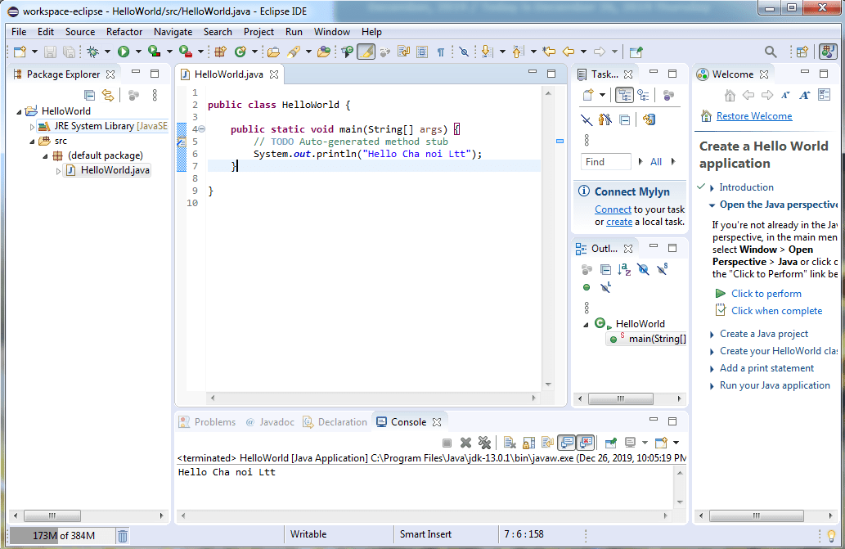This screenshot has height=549, width=845.
Task: Open 'Run your Java application' step
Action: coord(775,385)
